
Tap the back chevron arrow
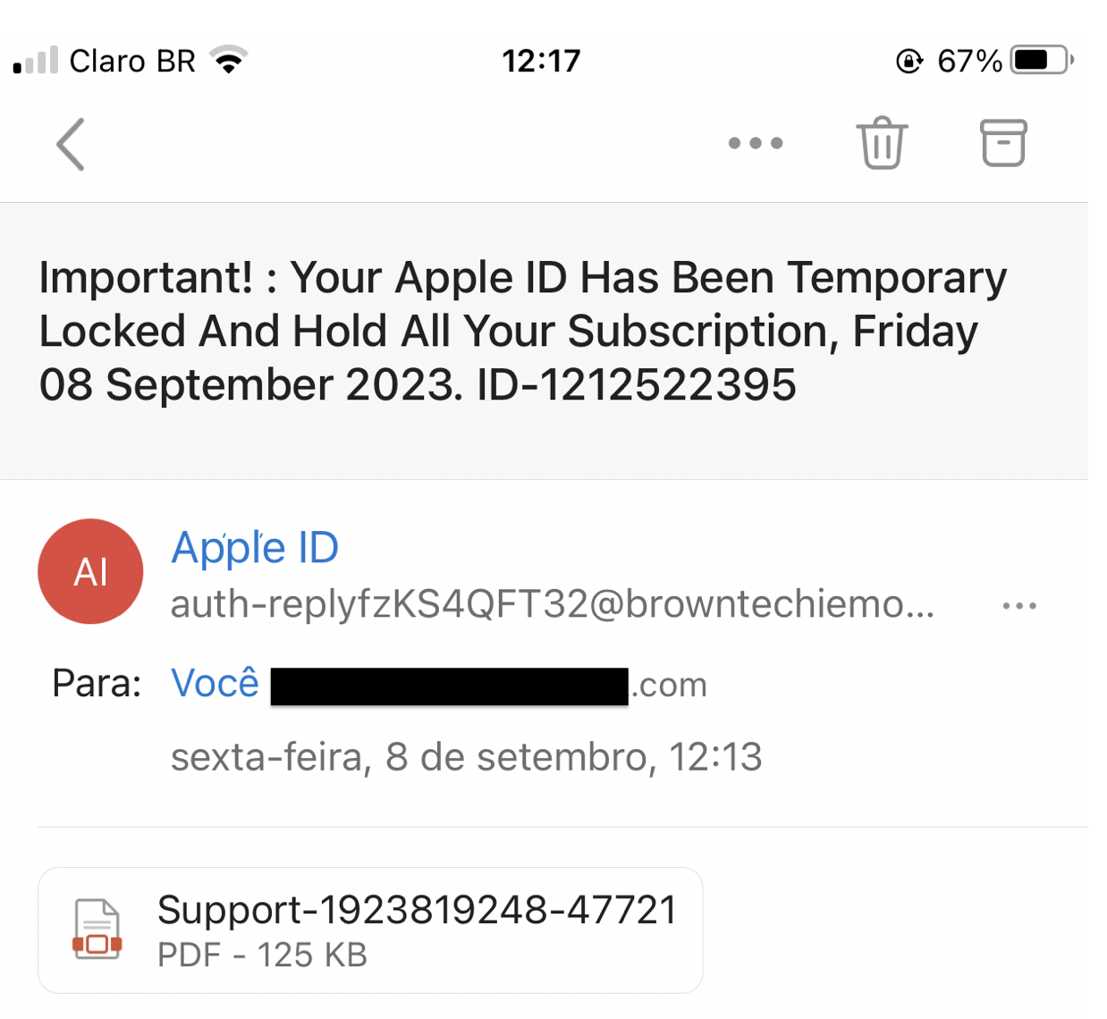71,144
